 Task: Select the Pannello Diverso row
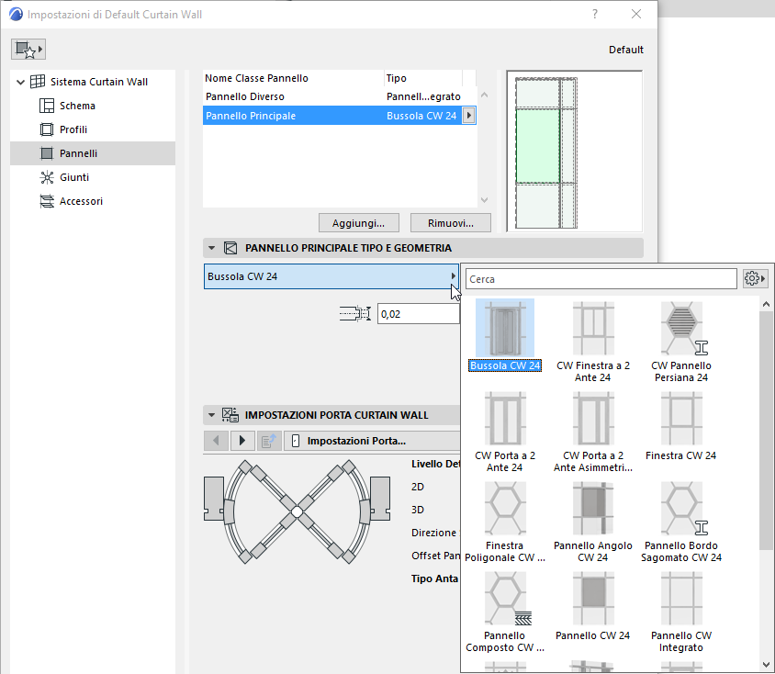[x=340, y=96]
